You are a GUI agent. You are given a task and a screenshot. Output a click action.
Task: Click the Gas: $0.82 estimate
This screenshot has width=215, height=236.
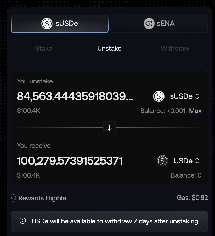(192, 198)
